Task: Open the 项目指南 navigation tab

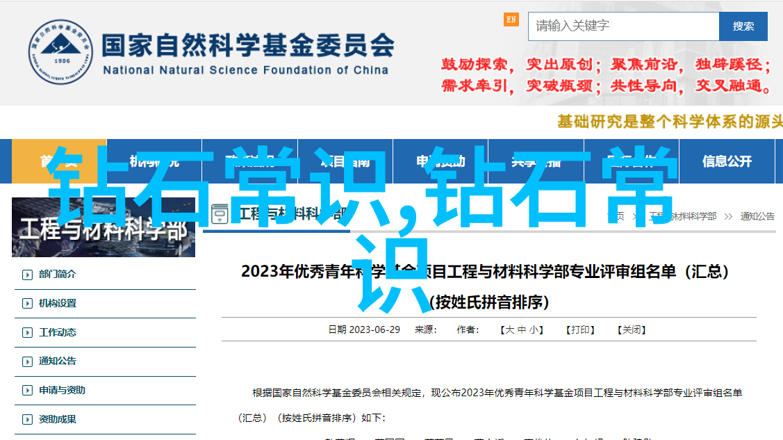Action: (x=345, y=161)
